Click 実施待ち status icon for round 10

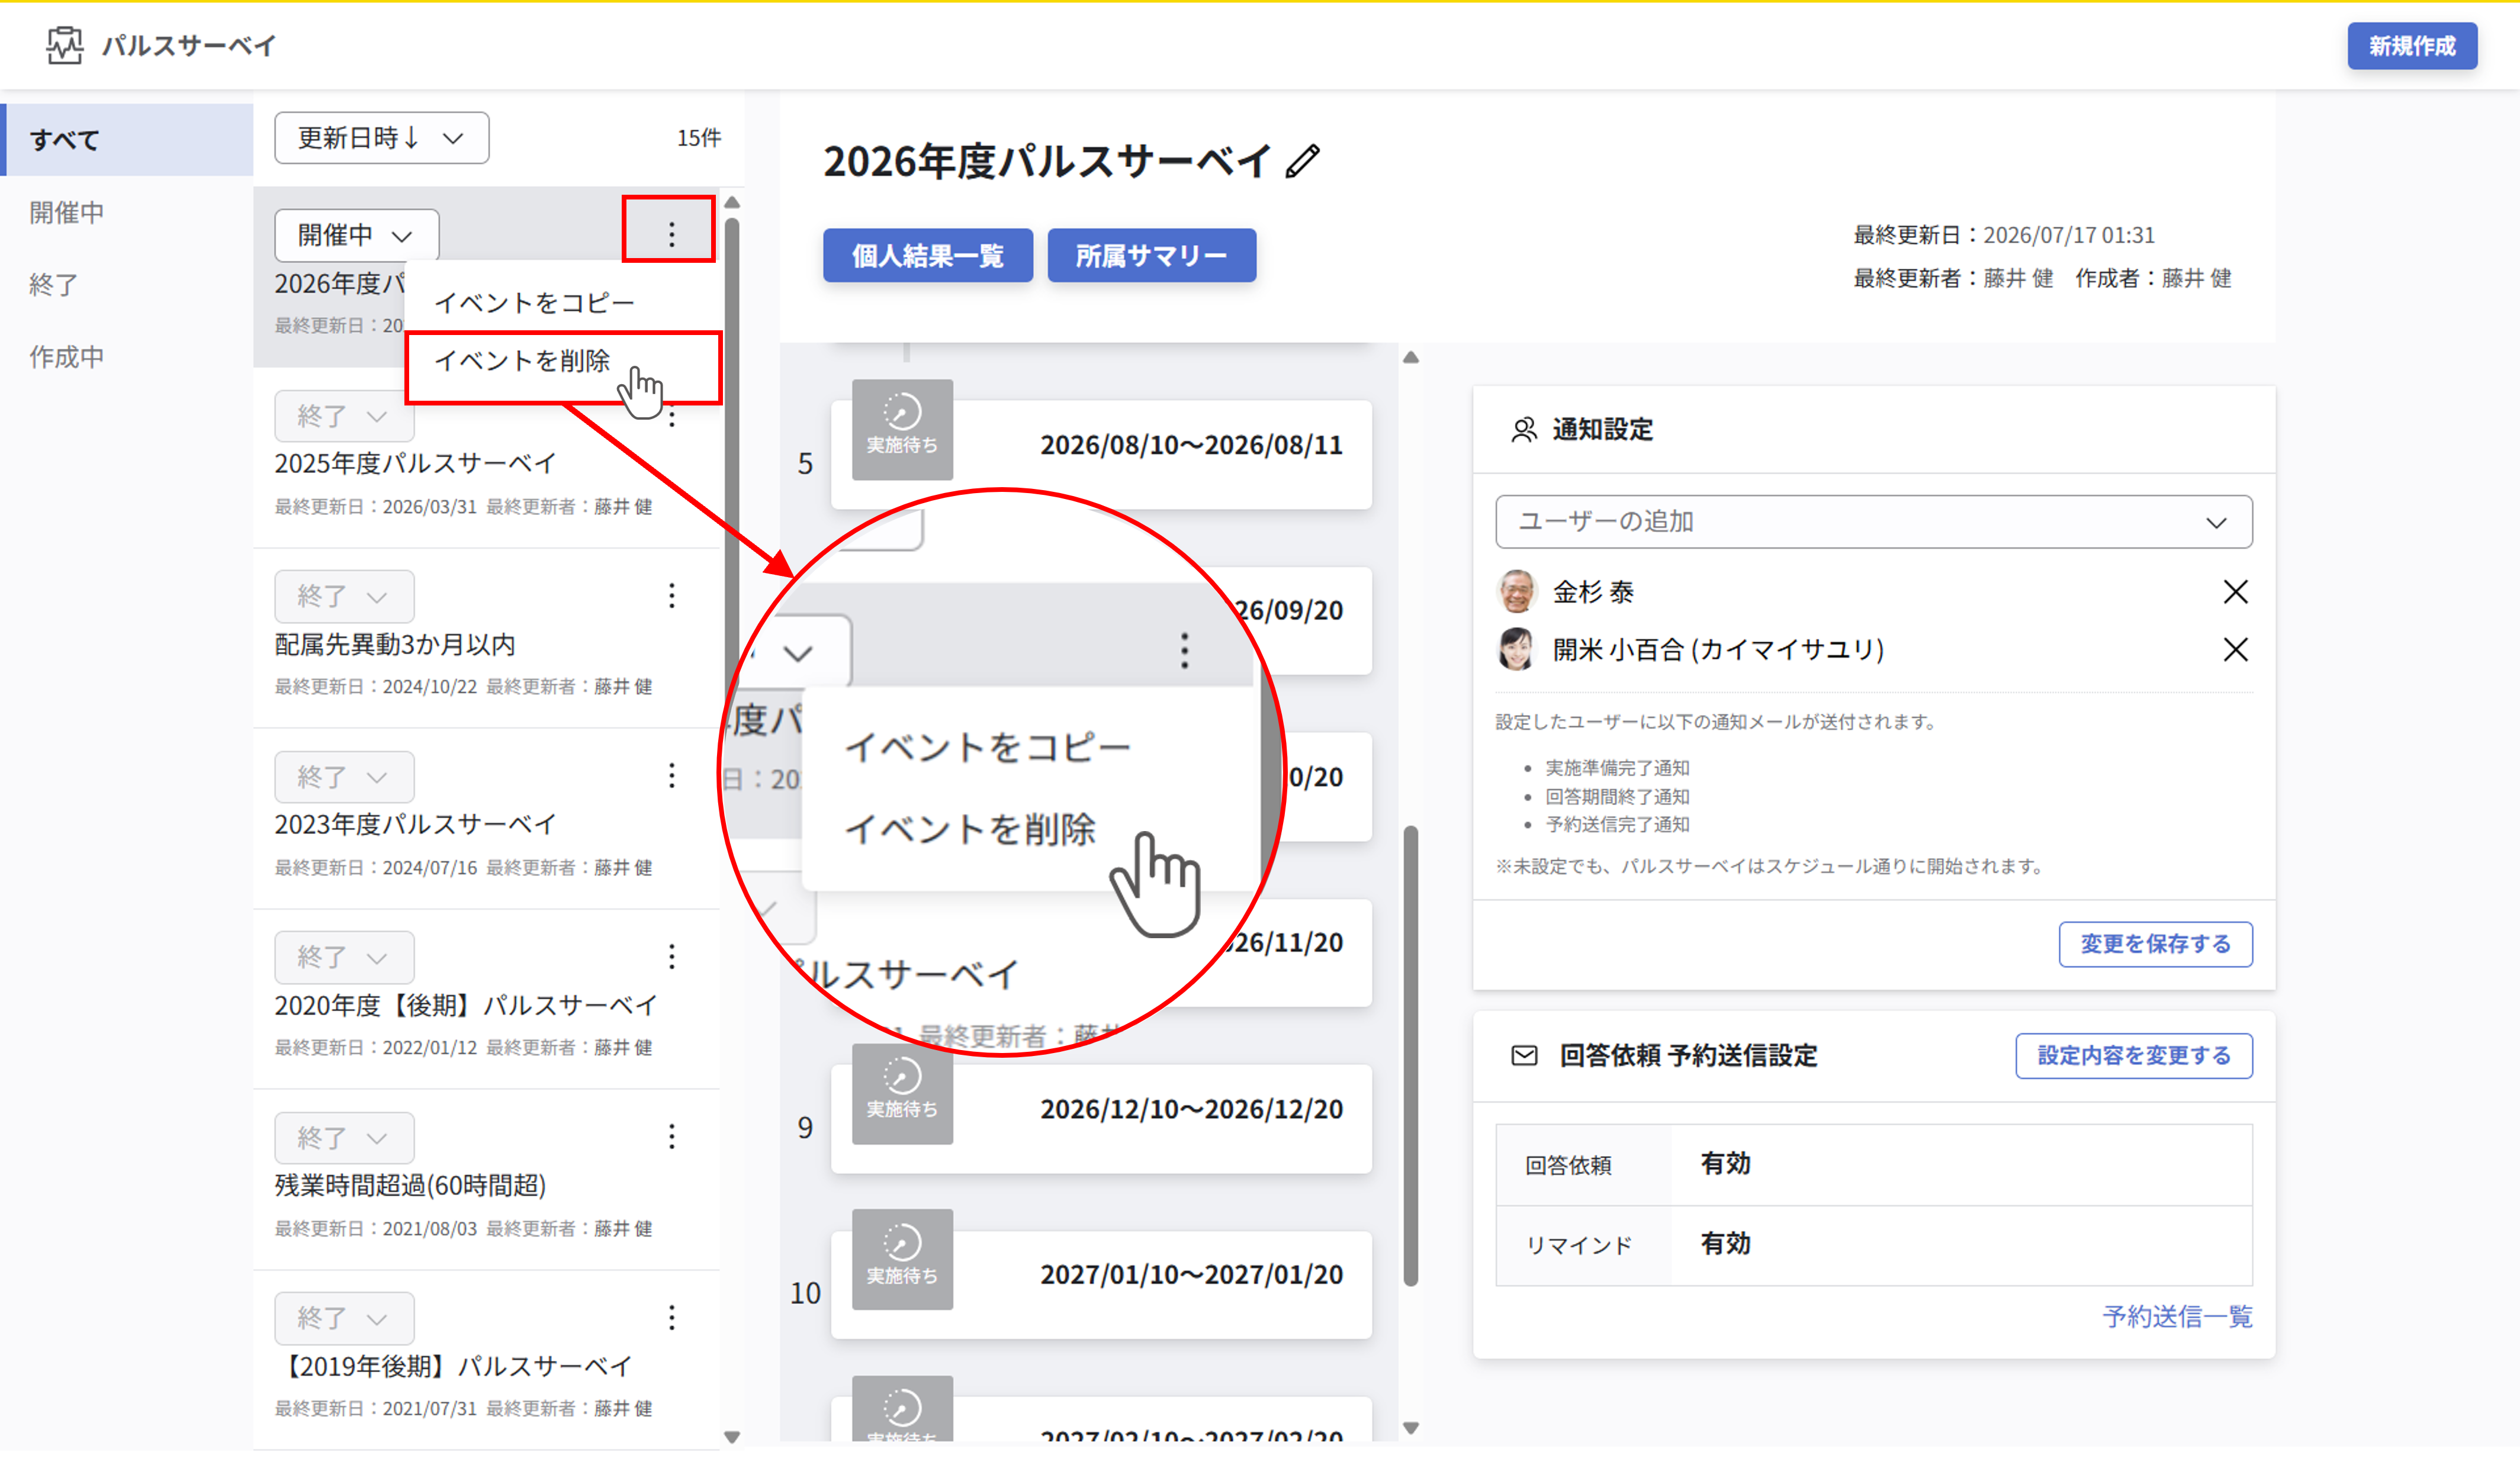pyautogui.click(x=902, y=1260)
